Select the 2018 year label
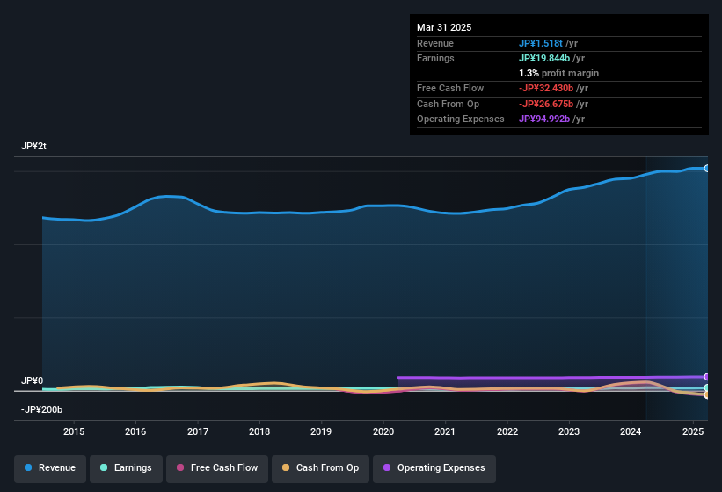Image resolution: width=722 pixels, height=492 pixels. (x=259, y=431)
